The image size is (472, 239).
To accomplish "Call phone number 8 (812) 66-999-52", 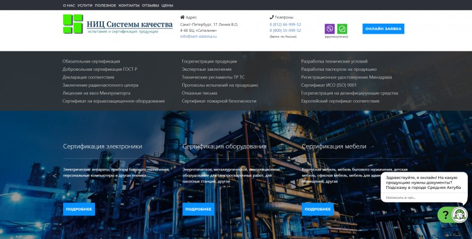I will coord(285,24).
